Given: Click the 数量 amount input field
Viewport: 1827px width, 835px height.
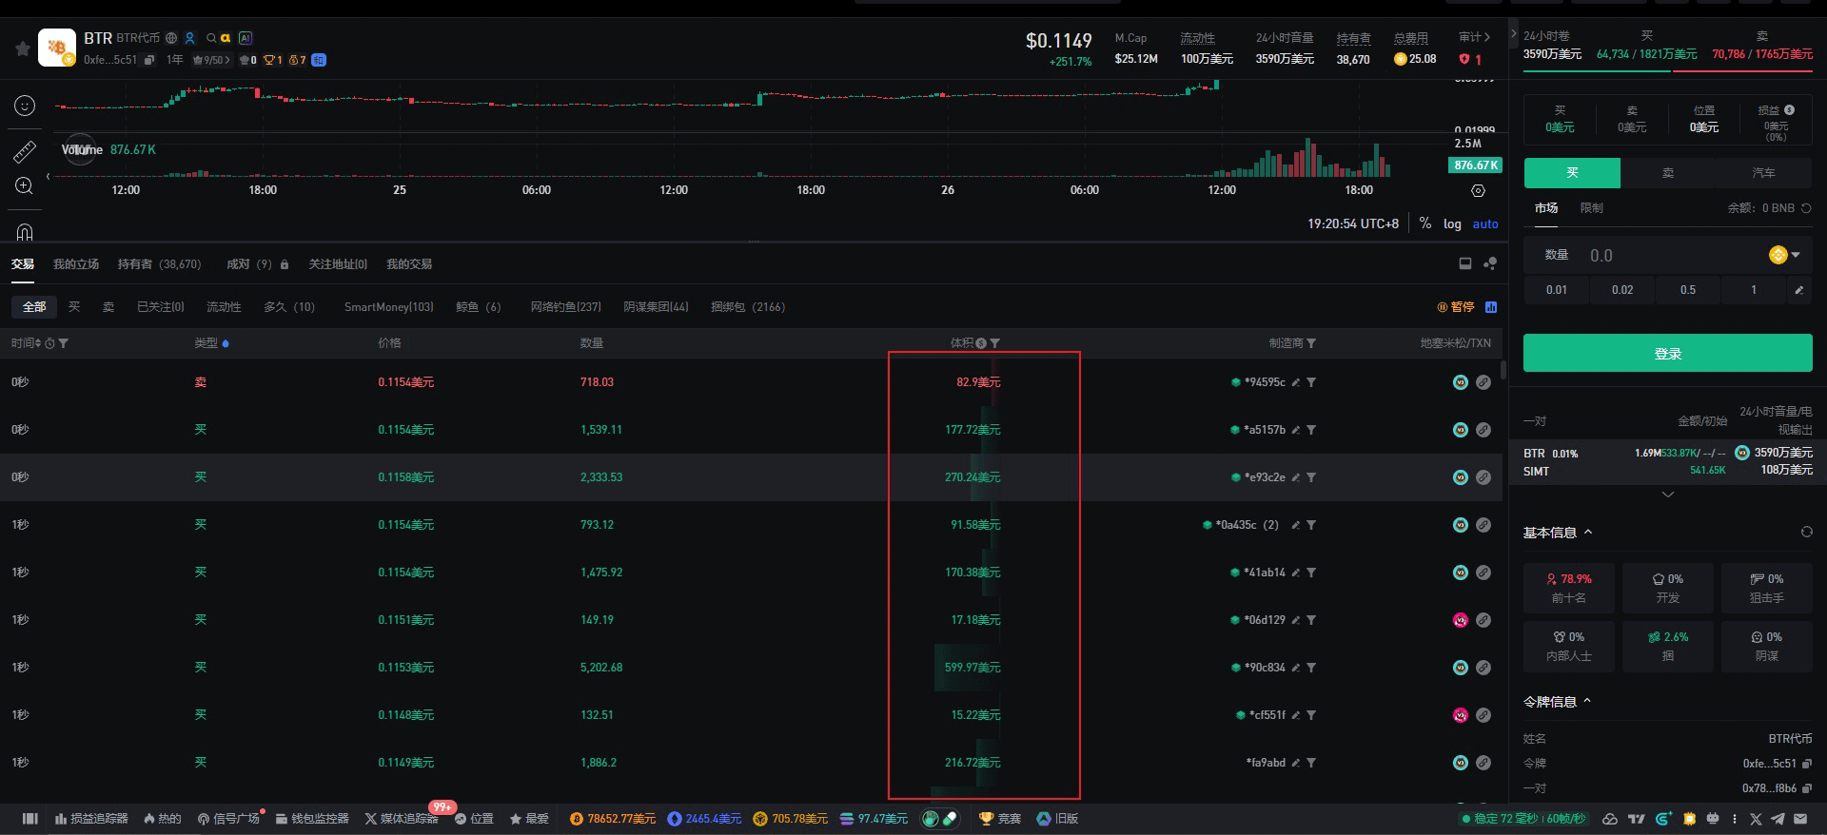Looking at the screenshot, I should [1667, 255].
